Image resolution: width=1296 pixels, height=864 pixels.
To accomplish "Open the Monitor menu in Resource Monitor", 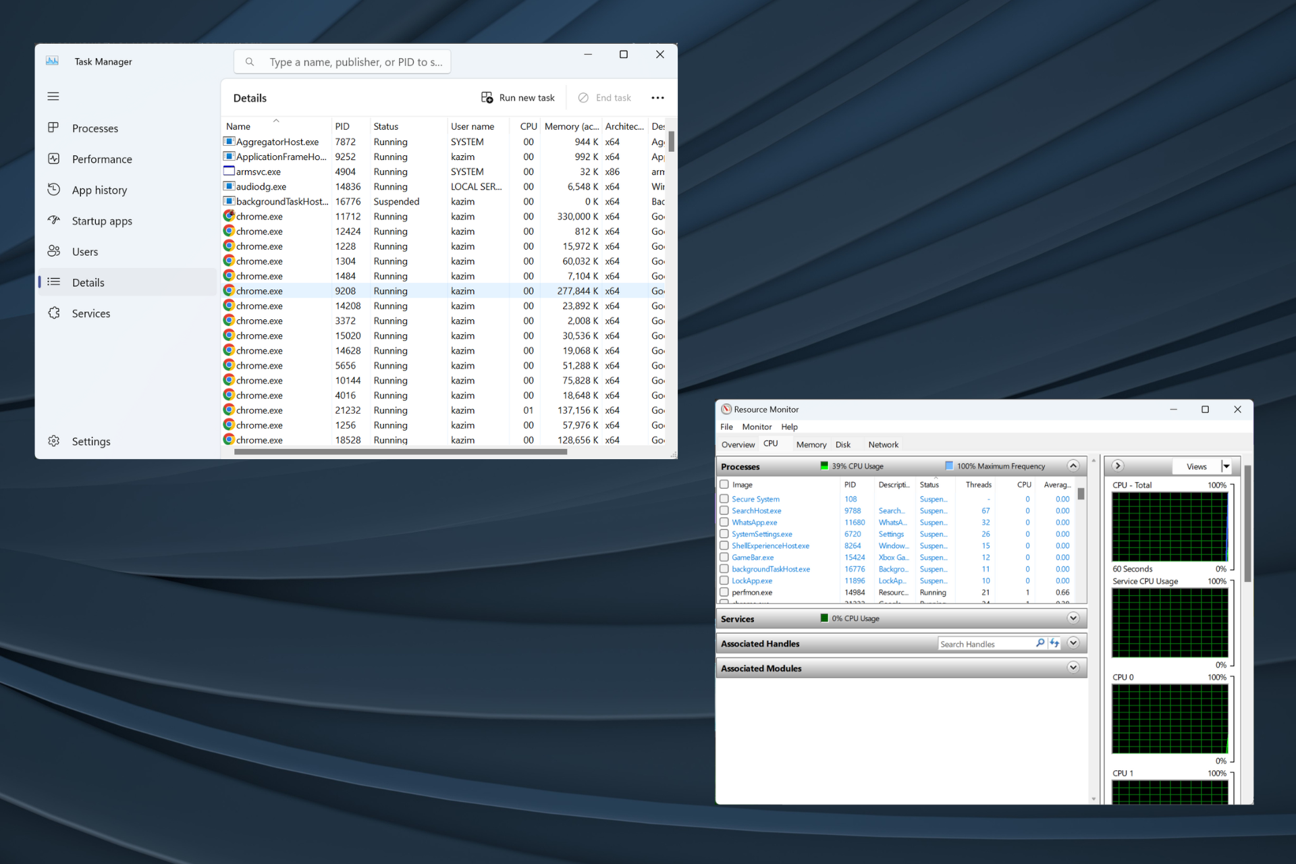I will pos(757,427).
